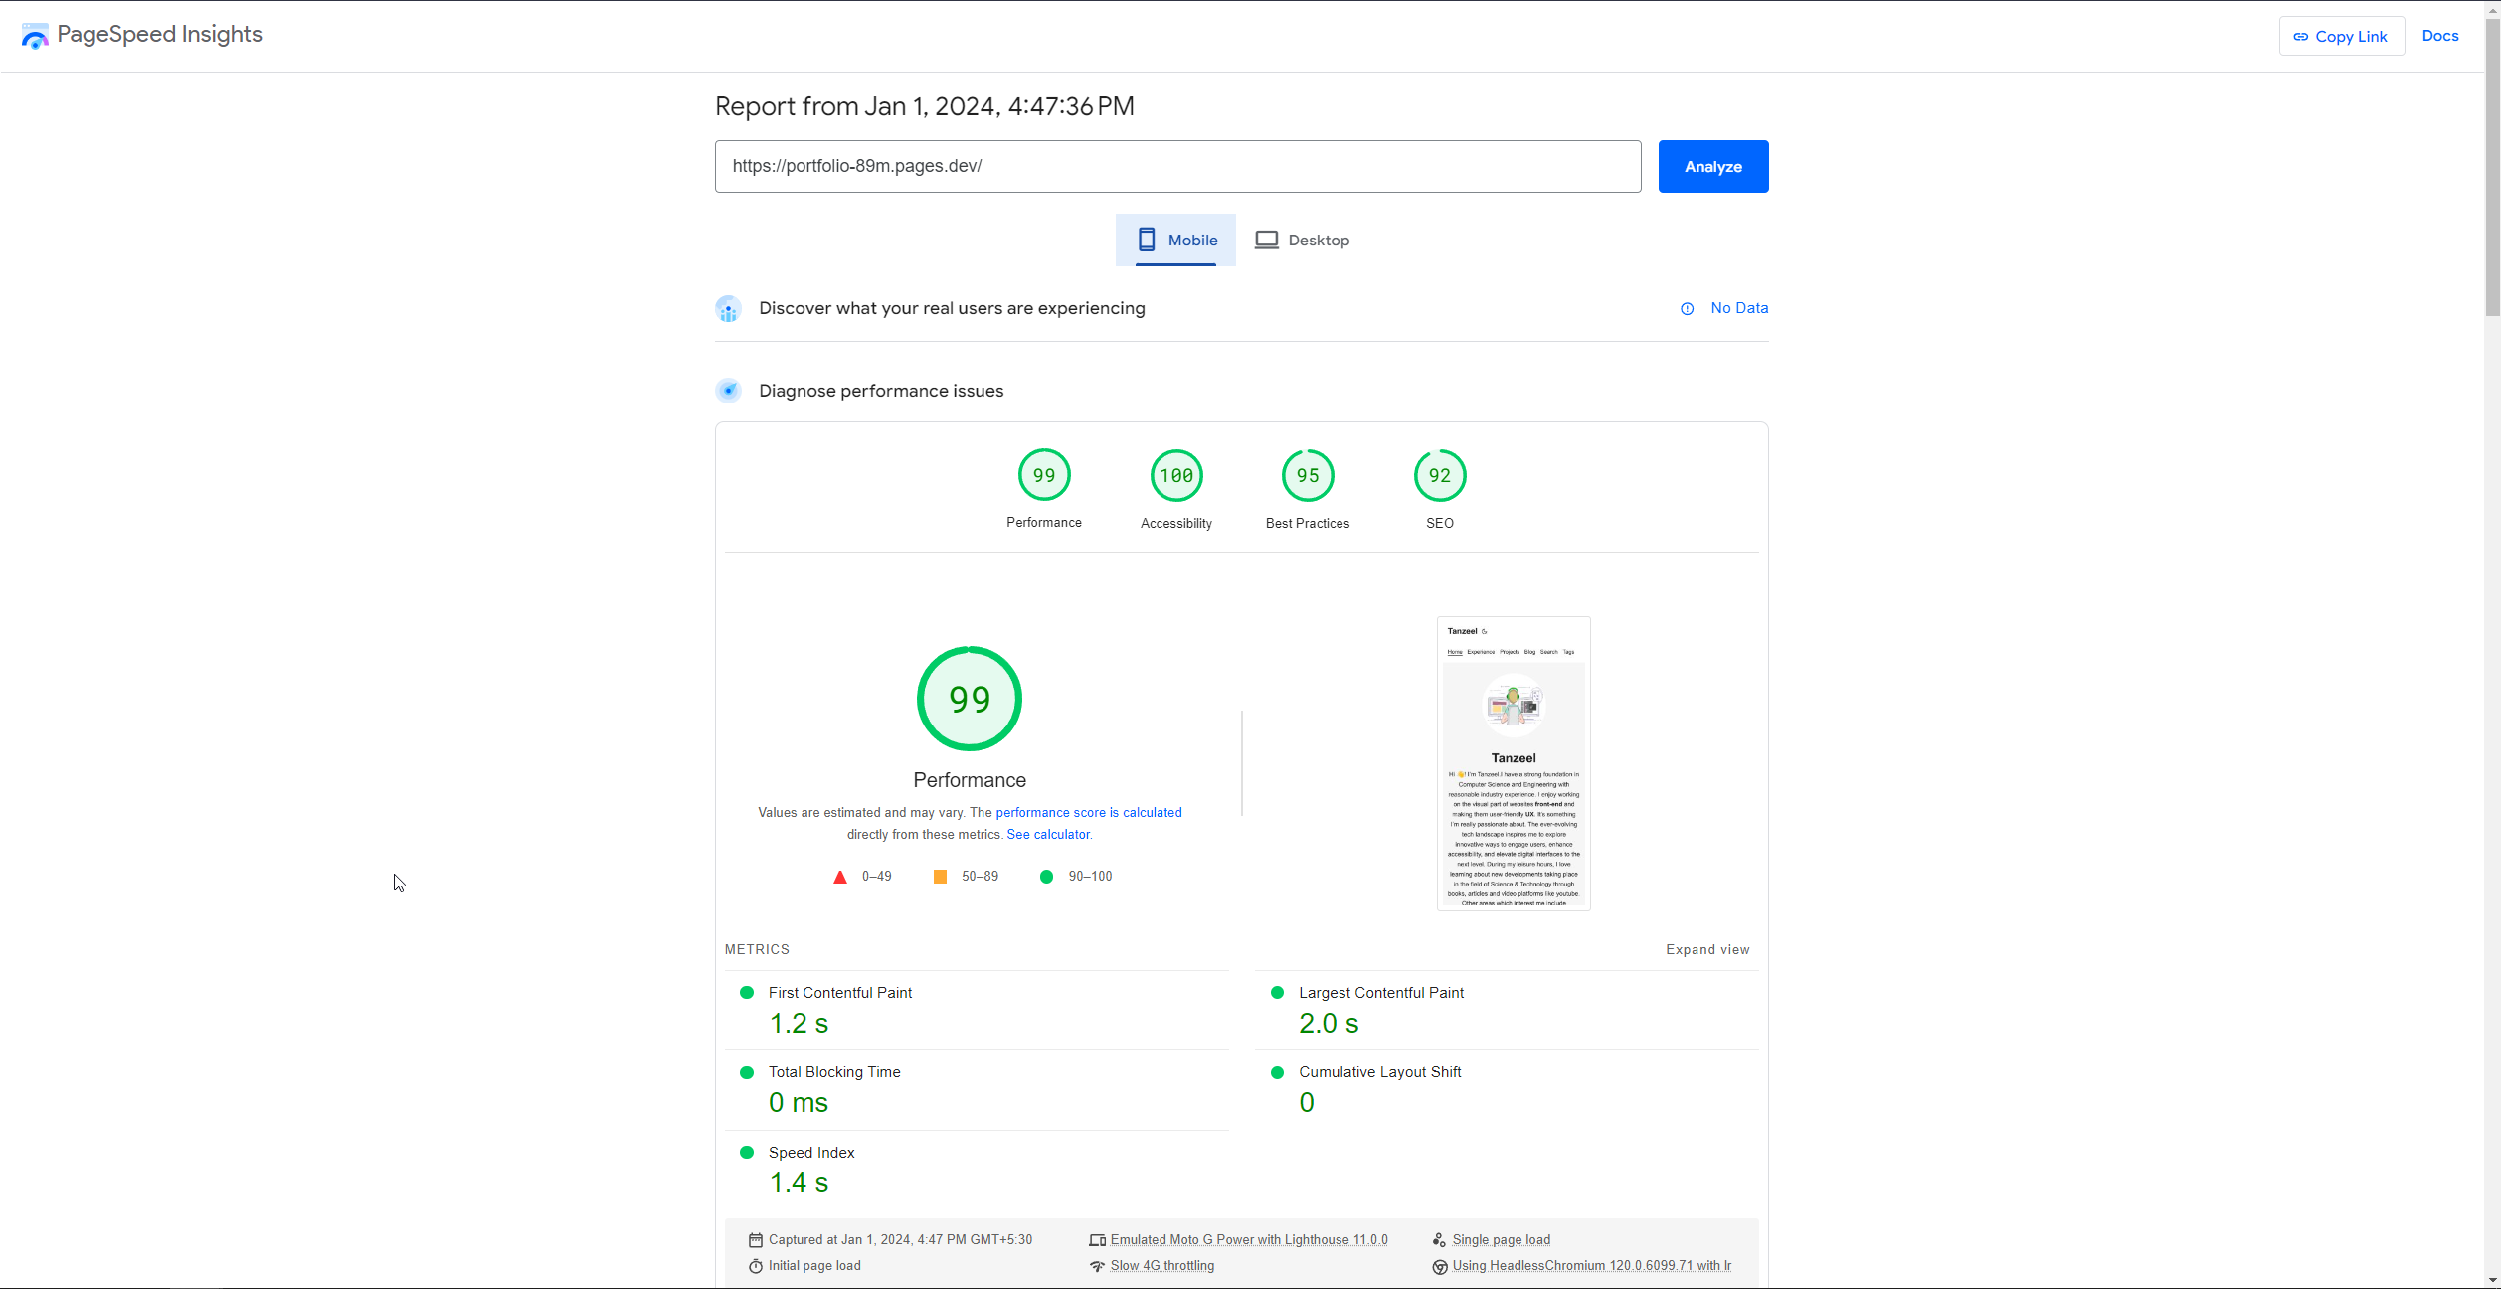2501x1289 pixels.
Task: Expand the First Contentful Paint metric
Action: click(839, 993)
